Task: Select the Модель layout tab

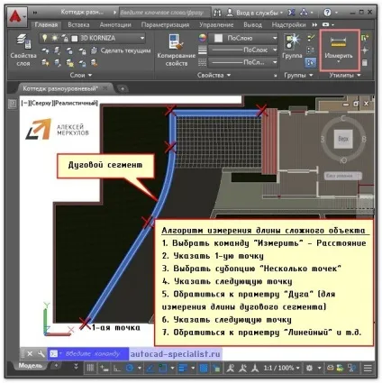Action: click(31, 366)
